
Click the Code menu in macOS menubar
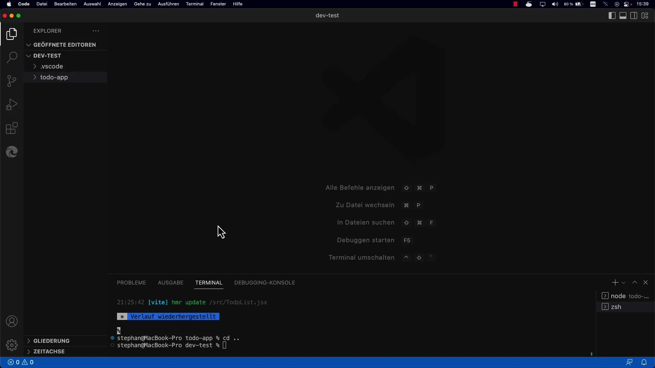click(24, 4)
